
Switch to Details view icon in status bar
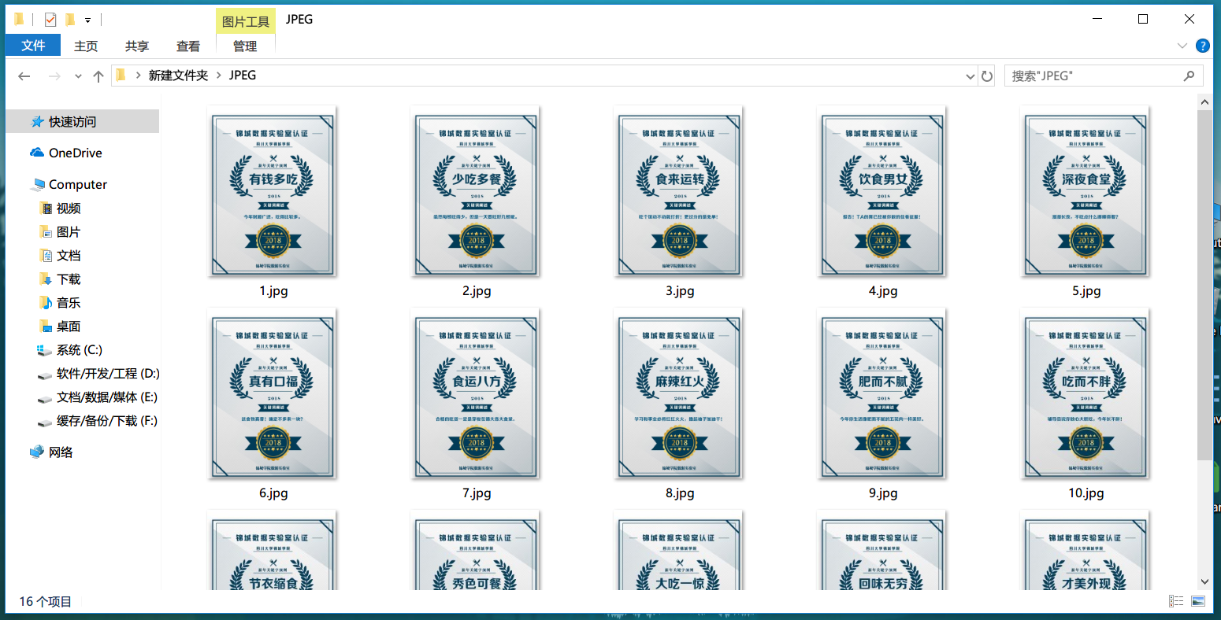(x=1176, y=602)
